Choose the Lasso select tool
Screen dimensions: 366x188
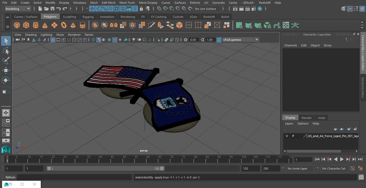[6, 51]
